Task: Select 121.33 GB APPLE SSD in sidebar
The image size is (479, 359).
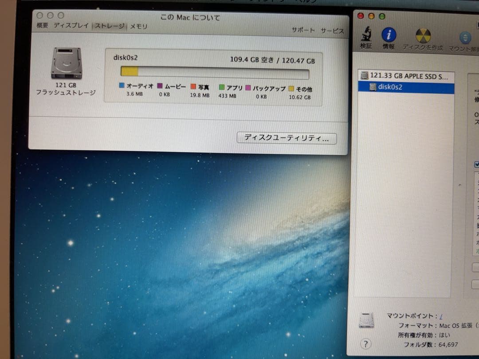Action: coord(405,75)
